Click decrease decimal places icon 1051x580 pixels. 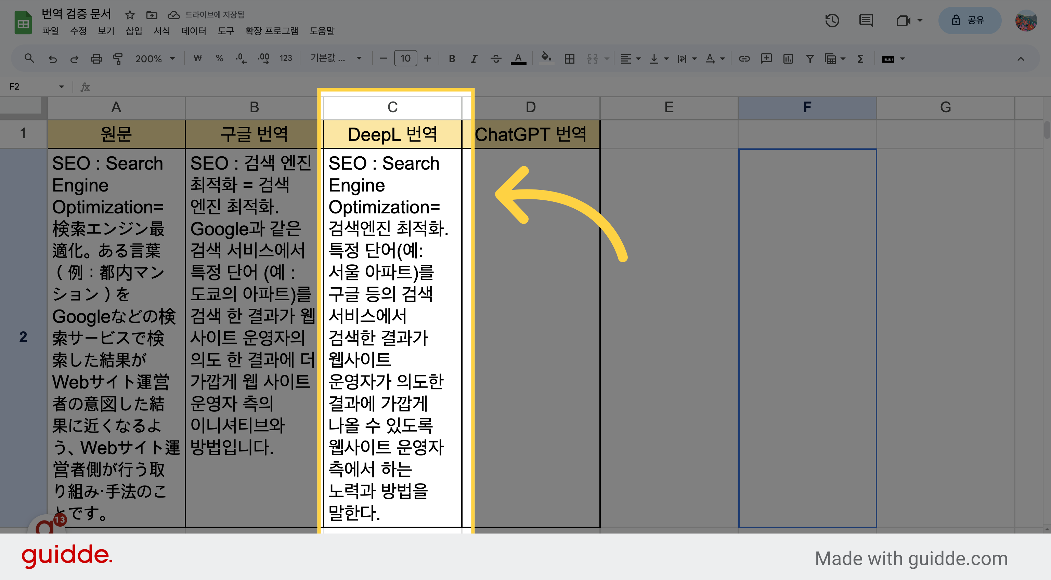(241, 58)
